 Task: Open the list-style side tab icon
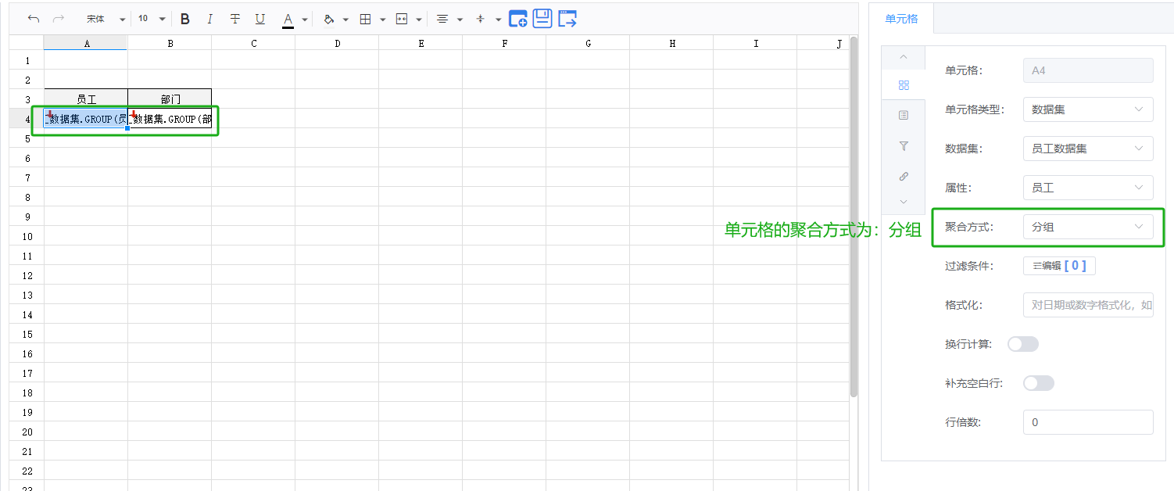point(904,115)
